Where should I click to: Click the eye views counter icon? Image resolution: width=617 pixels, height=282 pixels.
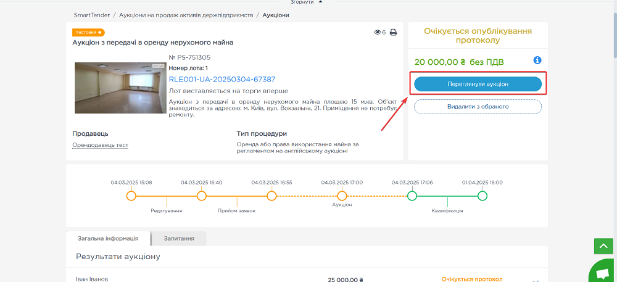pyautogui.click(x=378, y=33)
